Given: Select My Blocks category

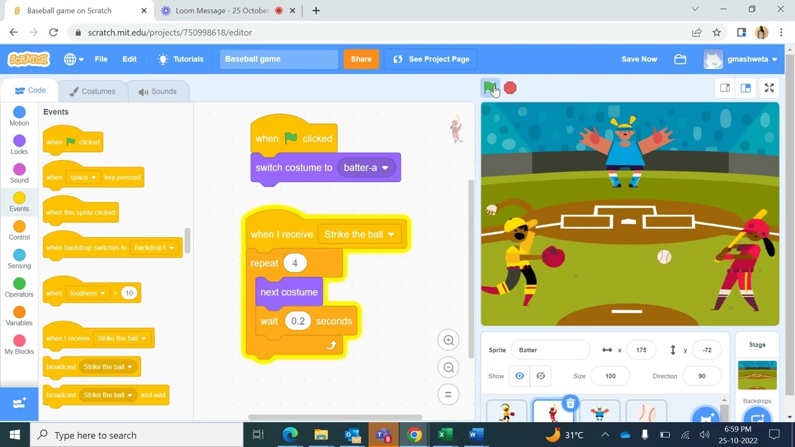Looking at the screenshot, I should point(19,345).
